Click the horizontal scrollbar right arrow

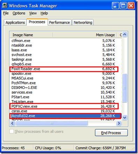click(119, 123)
